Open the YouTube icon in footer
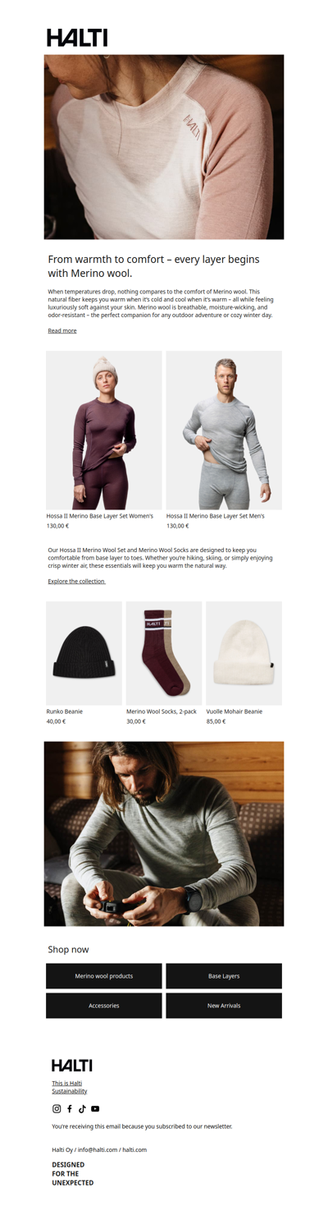 (x=95, y=1108)
